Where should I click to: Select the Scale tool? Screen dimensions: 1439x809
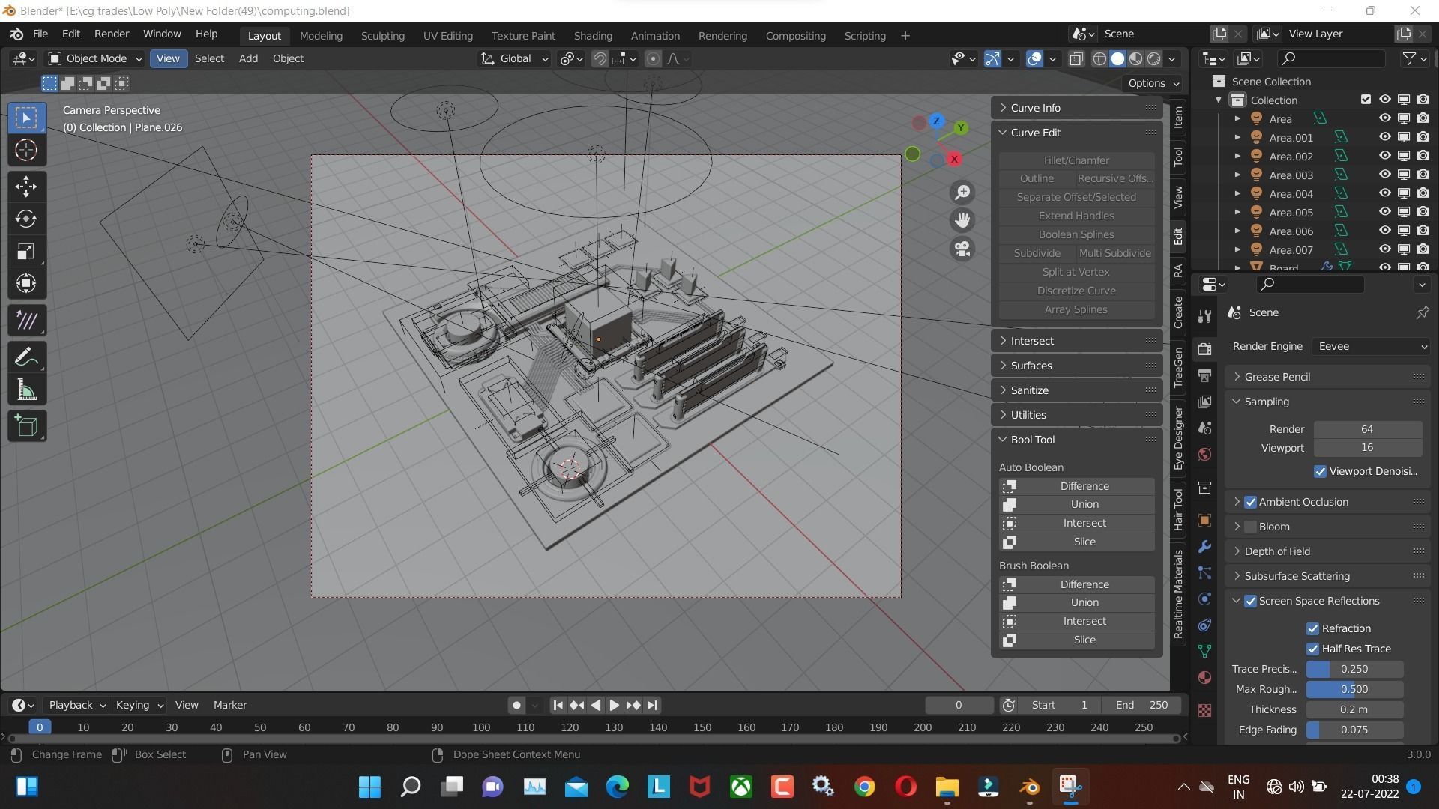pyautogui.click(x=26, y=251)
